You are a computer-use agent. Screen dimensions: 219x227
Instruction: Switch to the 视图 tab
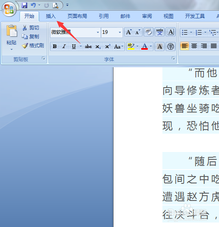(169, 16)
